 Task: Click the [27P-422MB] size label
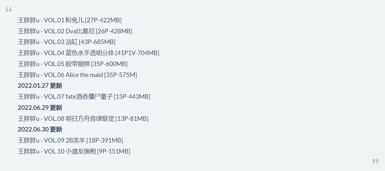click(103, 20)
